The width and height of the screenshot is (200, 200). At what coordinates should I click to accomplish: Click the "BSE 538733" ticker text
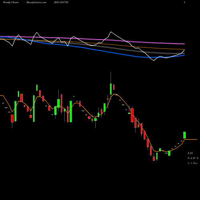pyautogui.click(x=61, y=2)
